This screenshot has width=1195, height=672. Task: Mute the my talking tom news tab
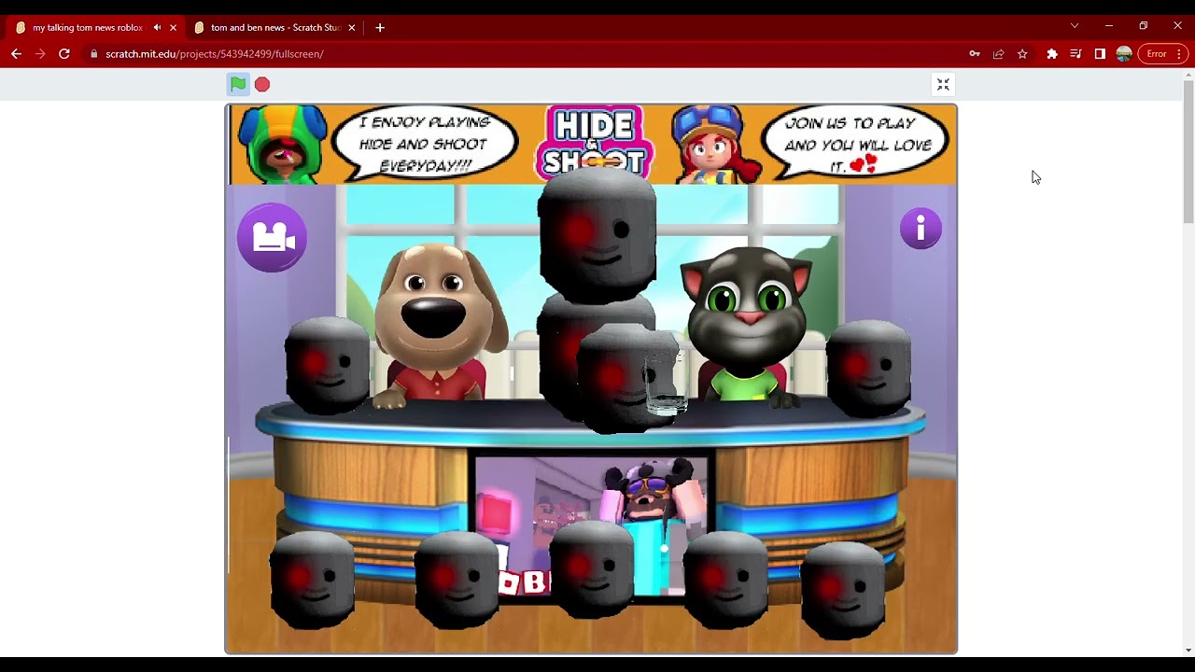coord(157,28)
